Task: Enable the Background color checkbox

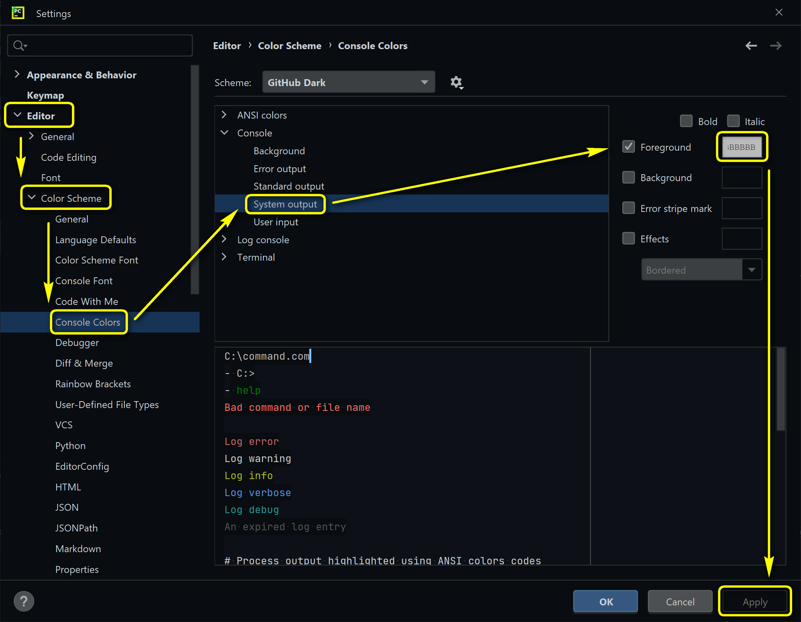Action: click(630, 177)
